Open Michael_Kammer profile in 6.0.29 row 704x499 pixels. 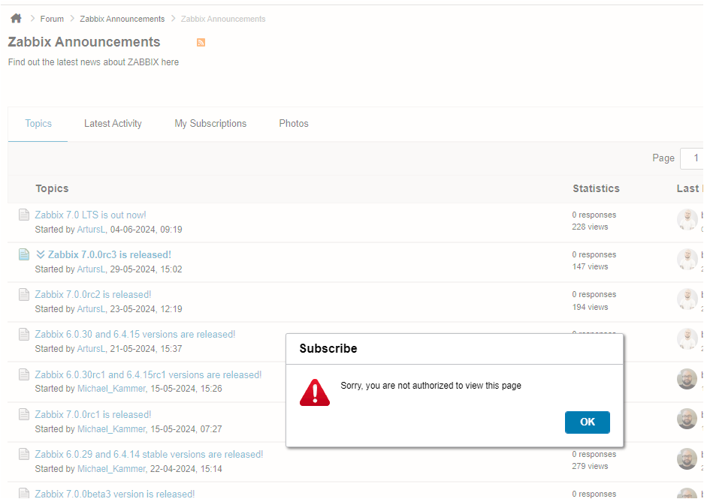point(112,469)
